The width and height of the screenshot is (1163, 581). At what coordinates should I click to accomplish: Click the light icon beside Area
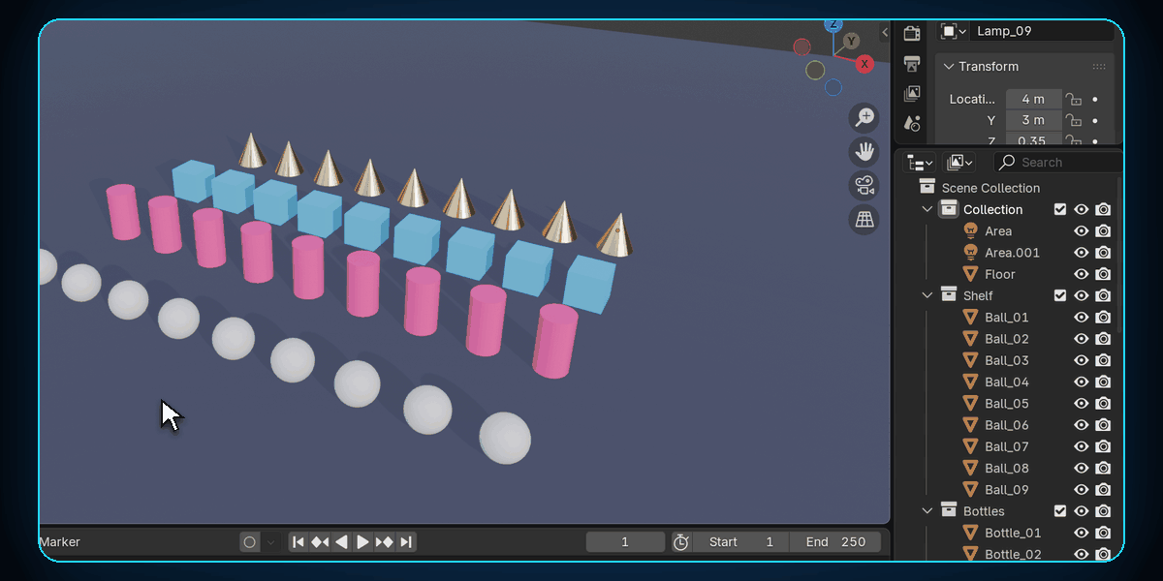pos(971,230)
